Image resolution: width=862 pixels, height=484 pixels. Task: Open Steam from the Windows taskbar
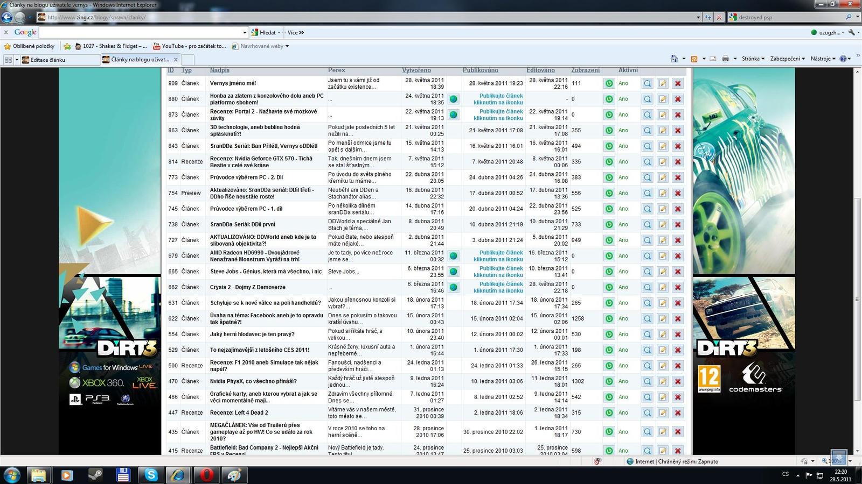pos(95,475)
